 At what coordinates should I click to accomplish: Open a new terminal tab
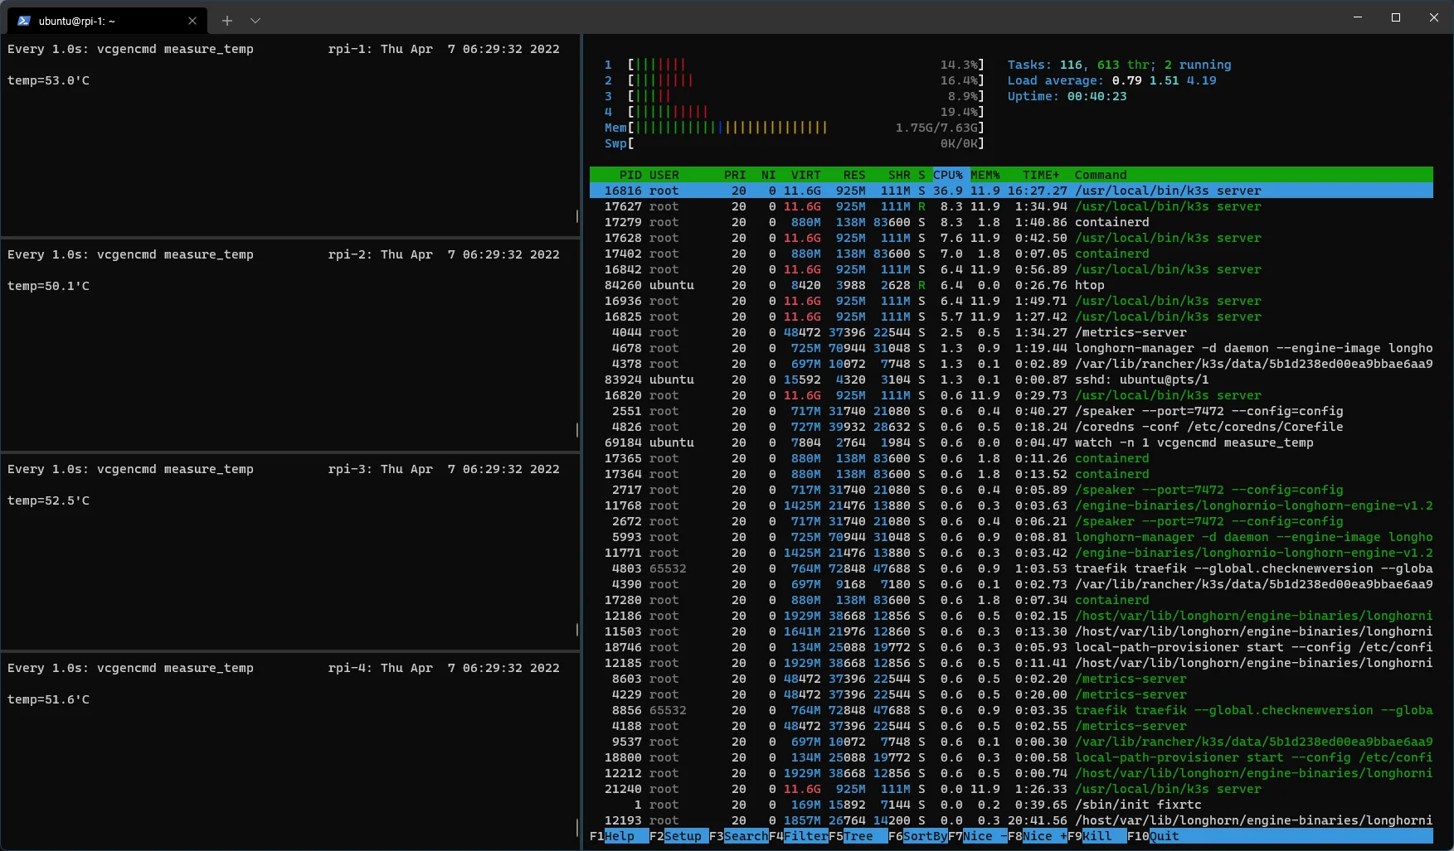227,21
